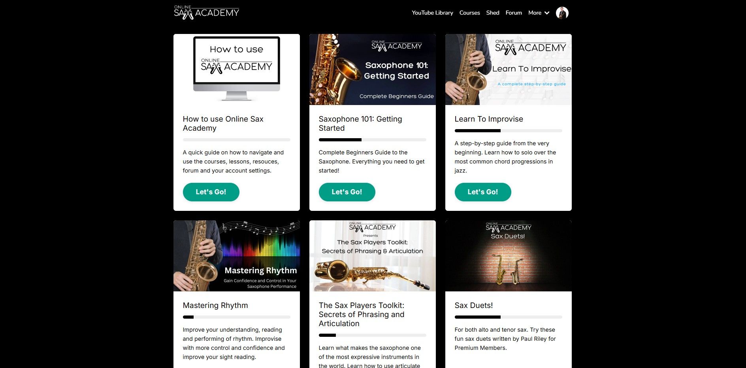
Task: Click the Learn To Improvise progress bar
Action: 509,131
